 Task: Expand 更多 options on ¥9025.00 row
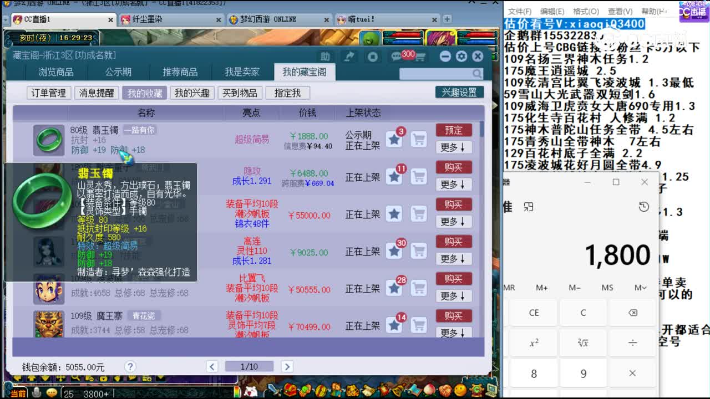pos(453,259)
